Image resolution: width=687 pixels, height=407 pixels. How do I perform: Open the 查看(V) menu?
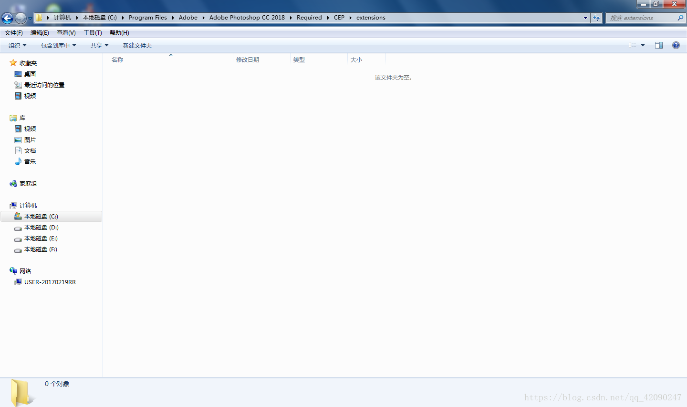(66, 33)
